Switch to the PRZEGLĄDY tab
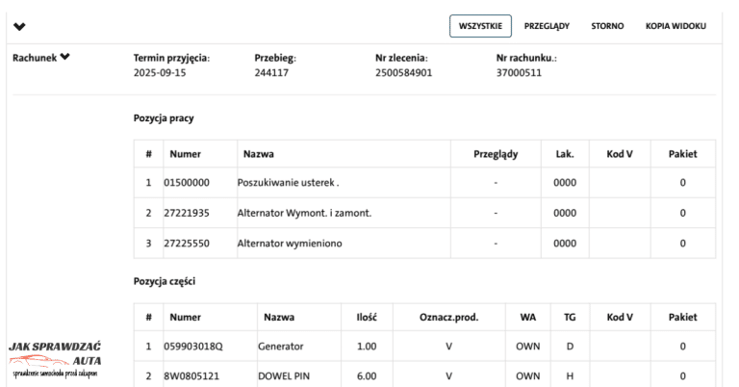The width and height of the screenshot is (739, 387). (548, 26)
